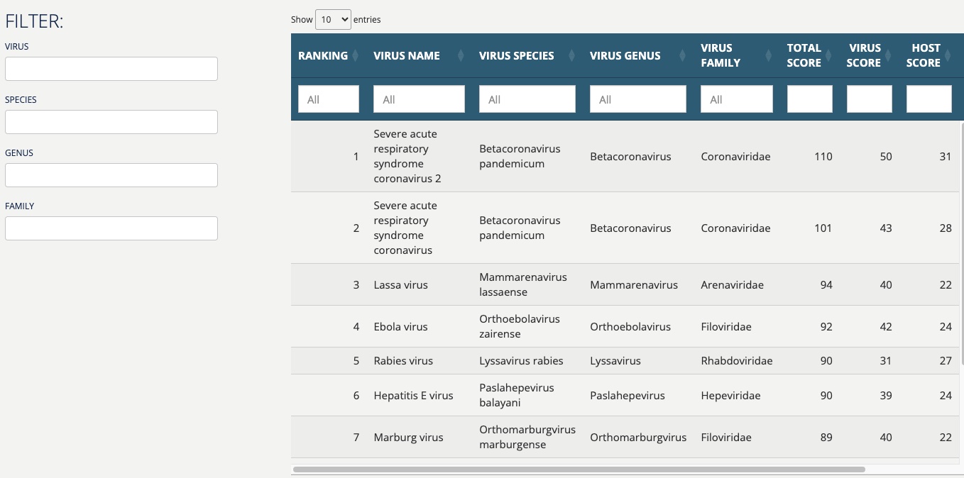Click the FAMILY filter field in the sidebar
The width and height of the screenshot is (964, 478).
[111, 228]
